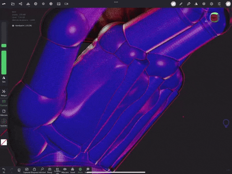Click the Capturar snapshot button
232x174 pixels.
pyautogui.click(x=27, y=170)
